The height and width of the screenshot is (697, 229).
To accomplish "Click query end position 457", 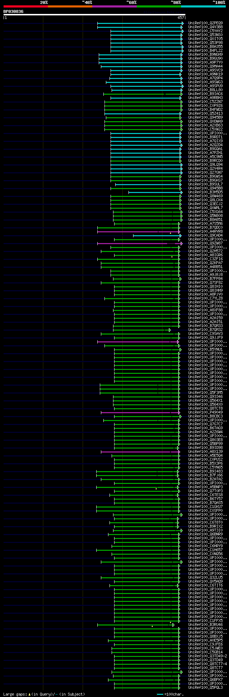I will (181, 18).
